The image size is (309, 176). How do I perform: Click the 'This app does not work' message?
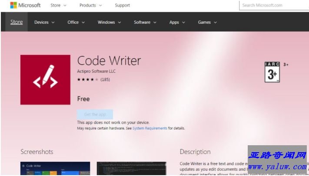(x=113, y=122)
